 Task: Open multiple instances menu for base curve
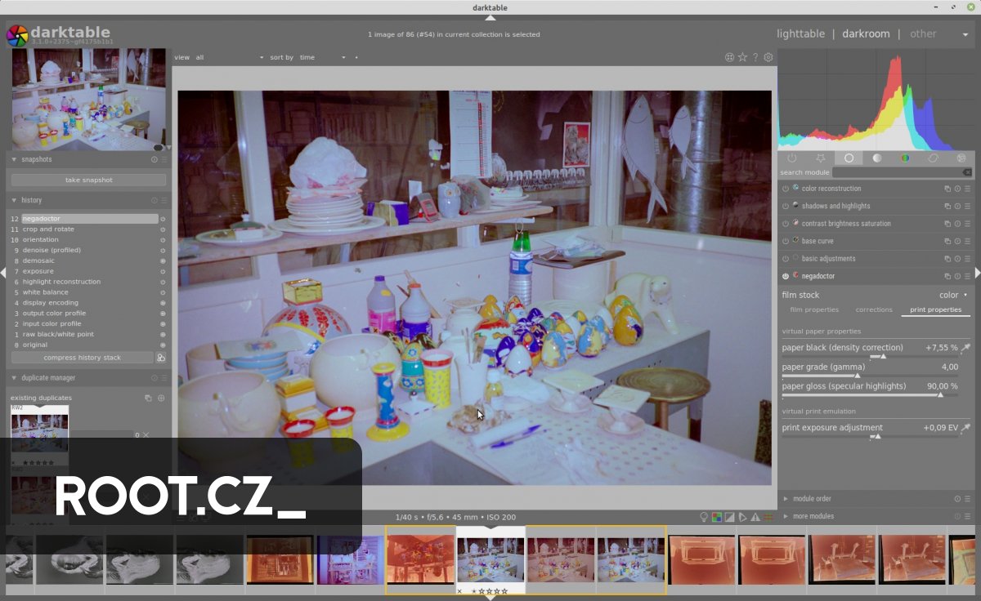[x=947, y=241]
